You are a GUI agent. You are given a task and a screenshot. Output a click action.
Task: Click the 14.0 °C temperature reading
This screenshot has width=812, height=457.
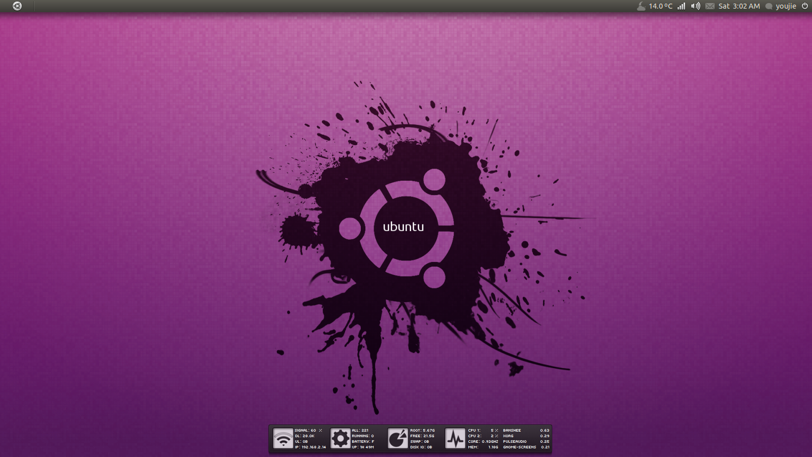click(661, 6)
